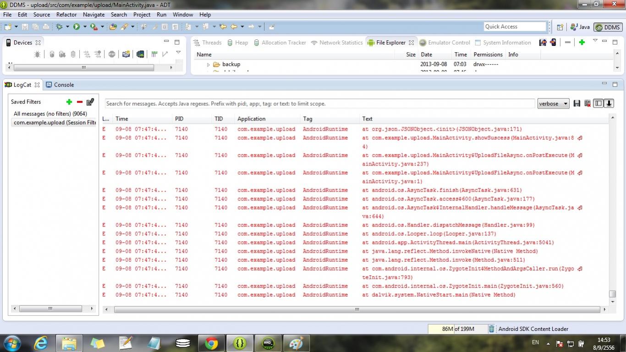Image resolution: width=626 pixels, height=352 pixels.
Task: Clear the log using the clear icon
Action: (x=588, y=104)
